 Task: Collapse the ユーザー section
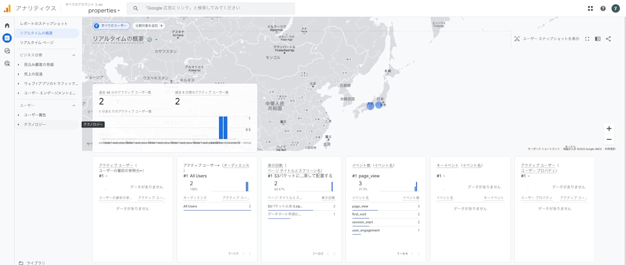[x=74, y=105]
